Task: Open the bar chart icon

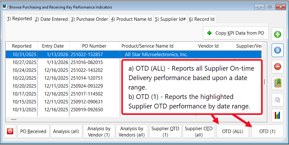Action: click(x=278, y=116)
